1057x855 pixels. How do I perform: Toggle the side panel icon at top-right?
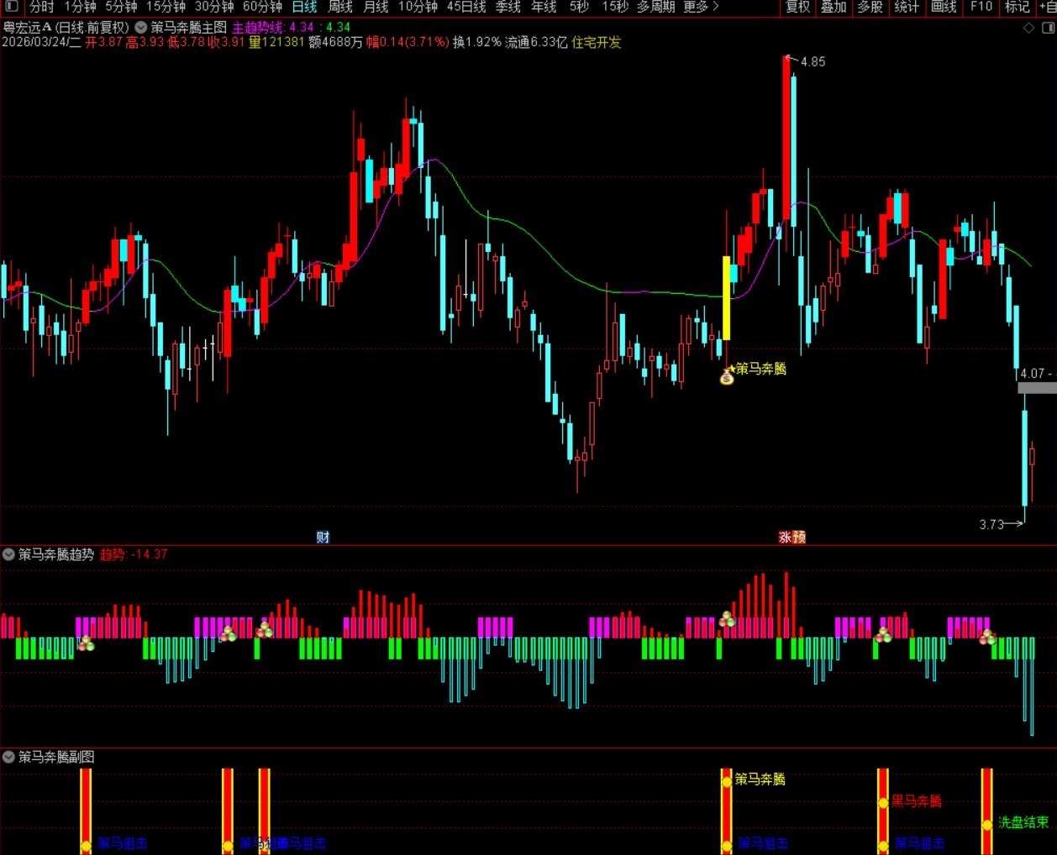point(1047,28)
